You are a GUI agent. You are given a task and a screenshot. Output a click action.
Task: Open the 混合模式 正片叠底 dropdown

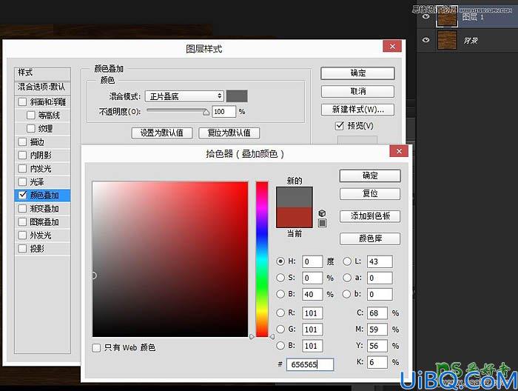tap(184, 96)
